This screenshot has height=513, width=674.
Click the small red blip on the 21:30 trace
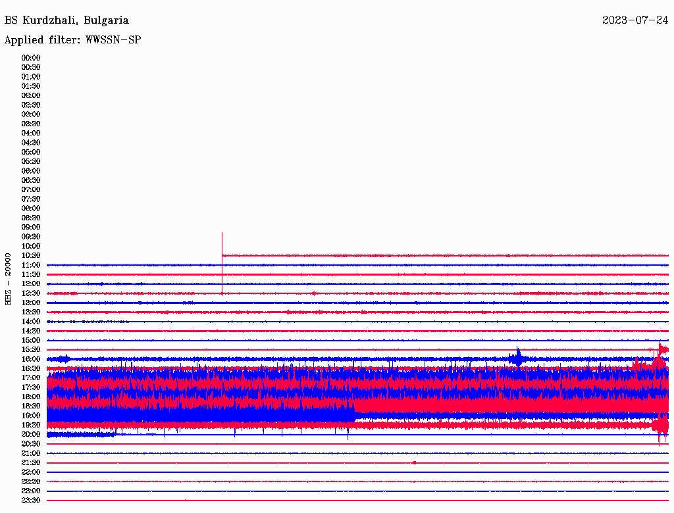pos(414,463)
